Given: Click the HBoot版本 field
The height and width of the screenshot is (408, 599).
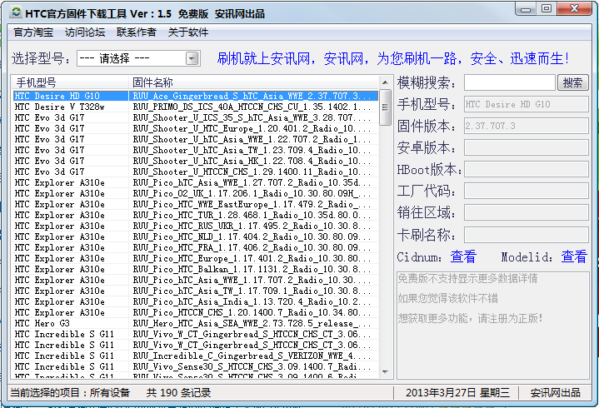Looking at the screenshot, I should pos(527,170).
